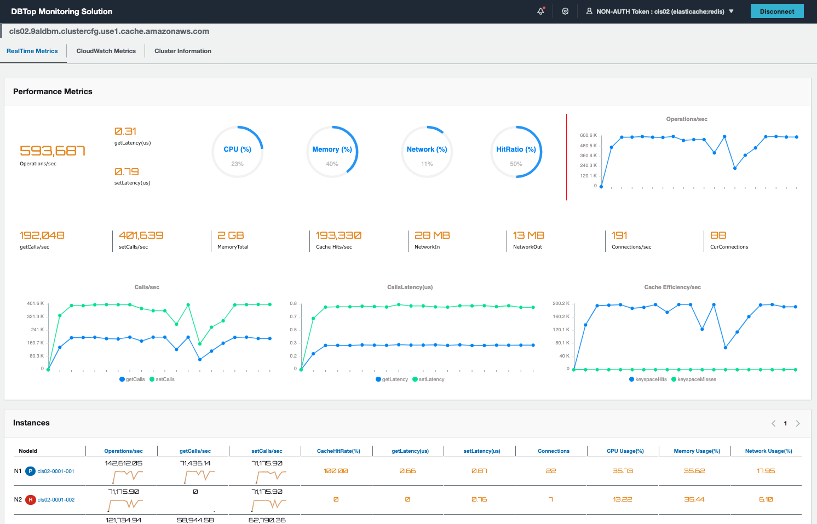Click the CPU (%) gauge
The image size is (817, 524).
[238, 152]
